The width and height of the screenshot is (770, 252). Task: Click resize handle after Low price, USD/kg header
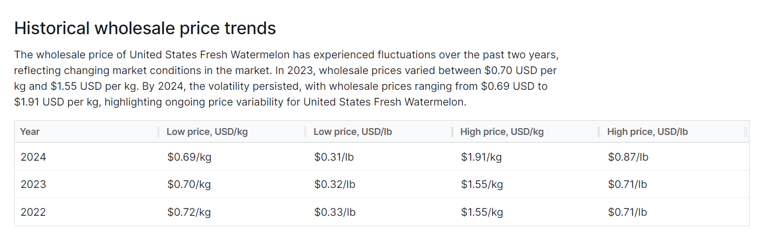(305, 132)
